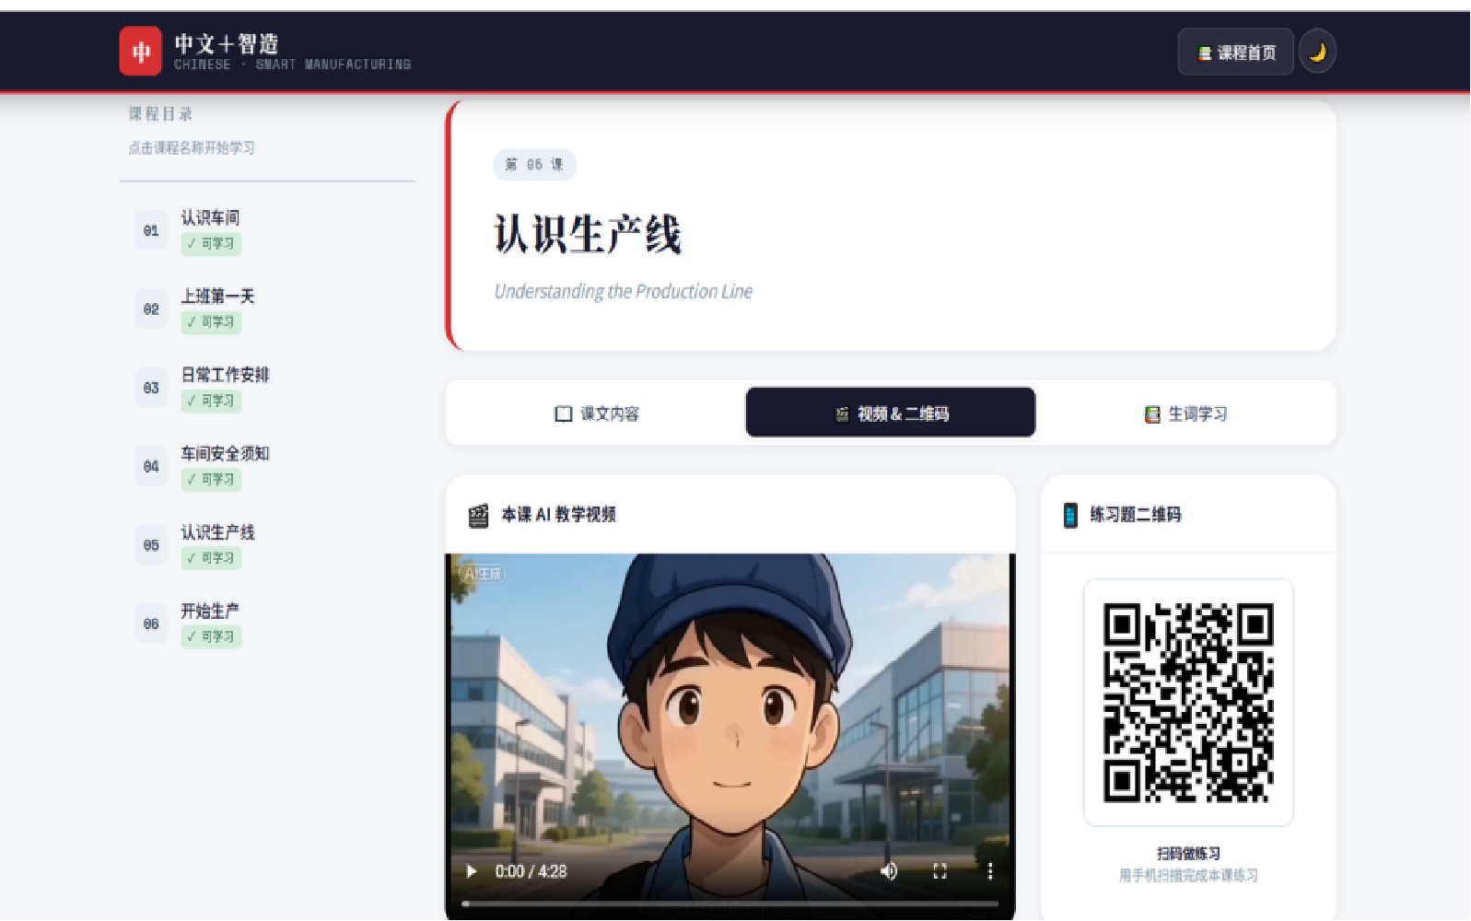Open the 课程首页 button
The image size is (1471, 921).
coord(1235,52)
